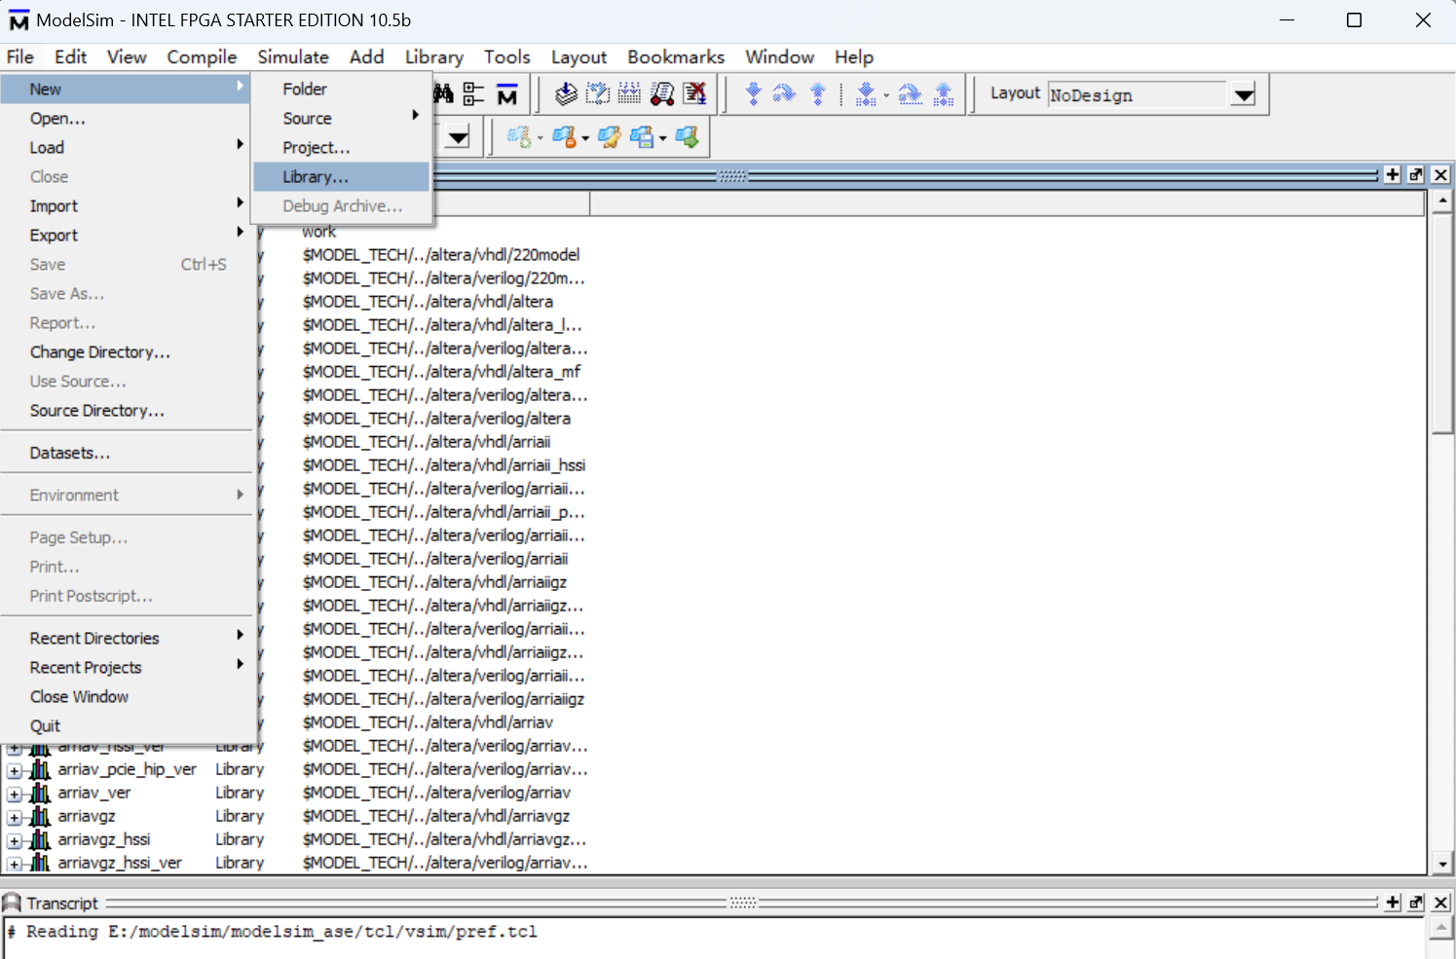Image resolution: width=1456 pixels, height=959 pixels.
Task: Click the Step Out blue up-arrow icon
Action: (818, 93)
